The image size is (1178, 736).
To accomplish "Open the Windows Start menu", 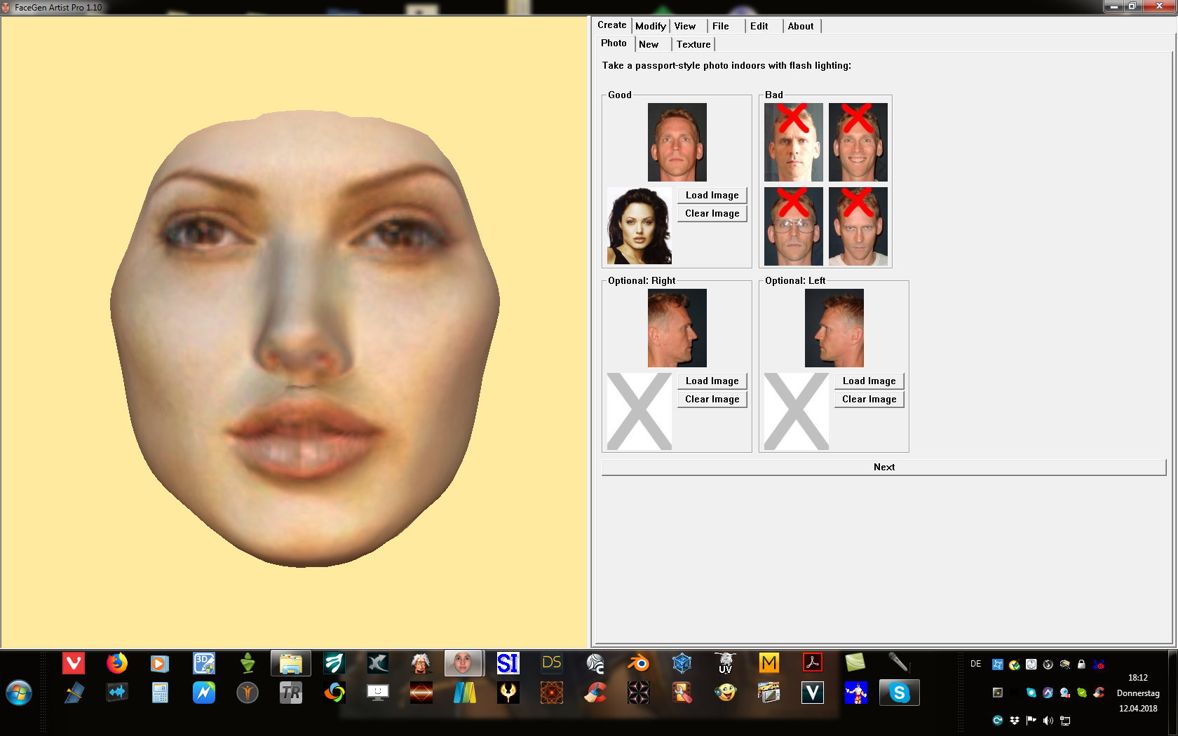I will [x=19, y=693].
